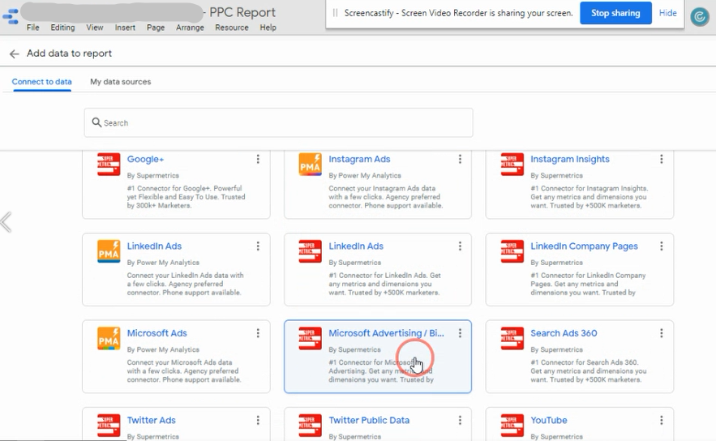716x441 pixels.
Task: Click the Google+ Supermetrics connector logo
Action: [x=109, y=165]
